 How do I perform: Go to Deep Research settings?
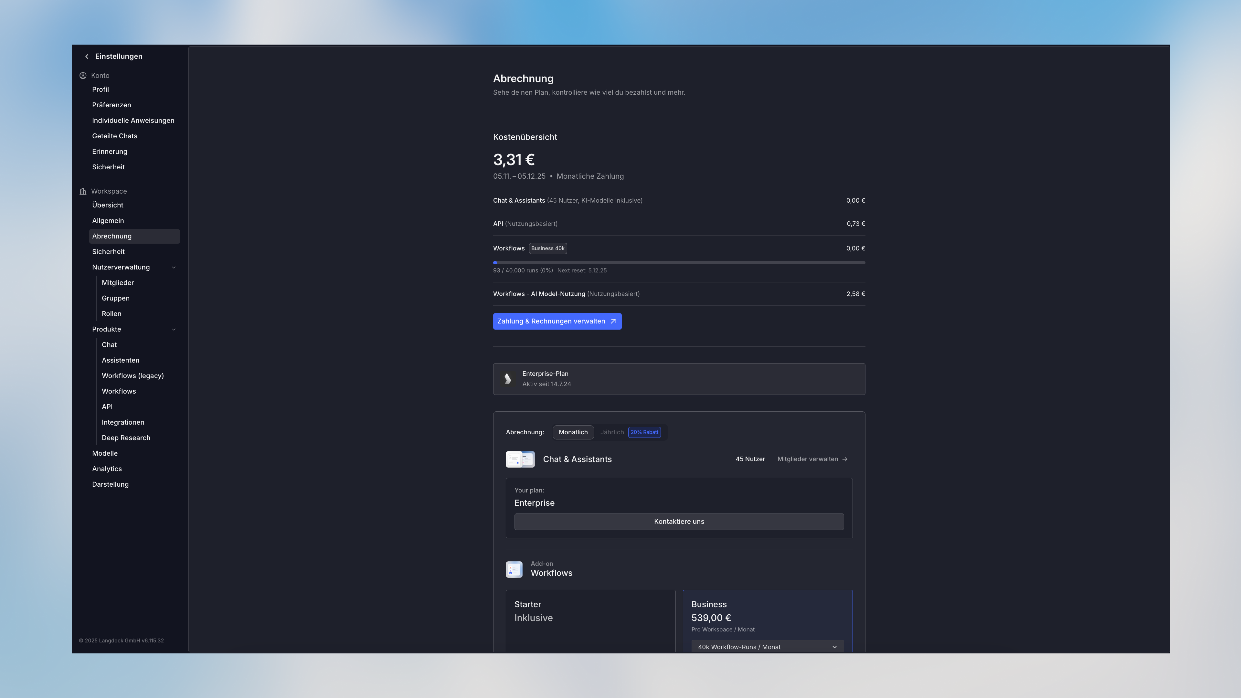126,438
